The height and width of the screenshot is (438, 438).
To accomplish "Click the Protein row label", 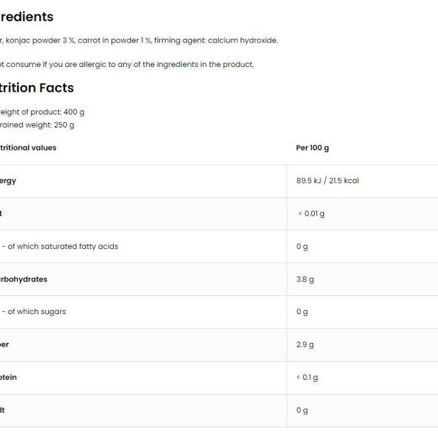I will pyautogui.click(x=8, y=377).
